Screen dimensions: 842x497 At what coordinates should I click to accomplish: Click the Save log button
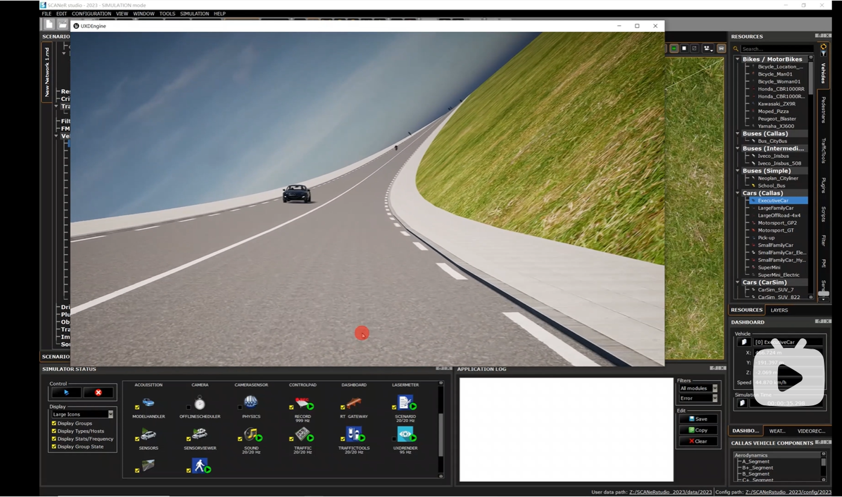[x=698, y=419]
